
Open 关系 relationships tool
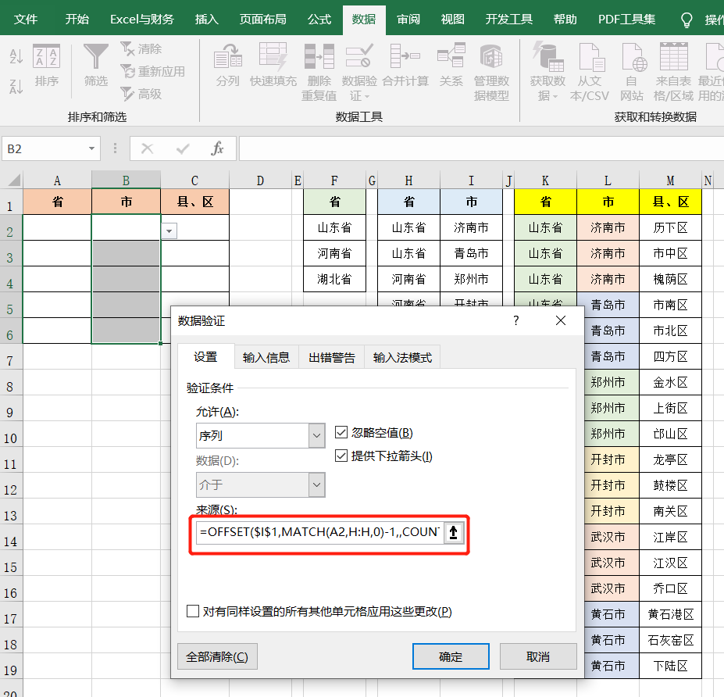pos(451,66)
